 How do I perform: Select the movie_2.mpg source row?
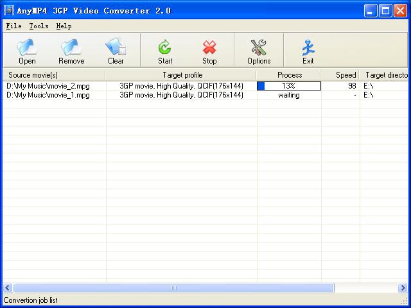click(48, 86)
